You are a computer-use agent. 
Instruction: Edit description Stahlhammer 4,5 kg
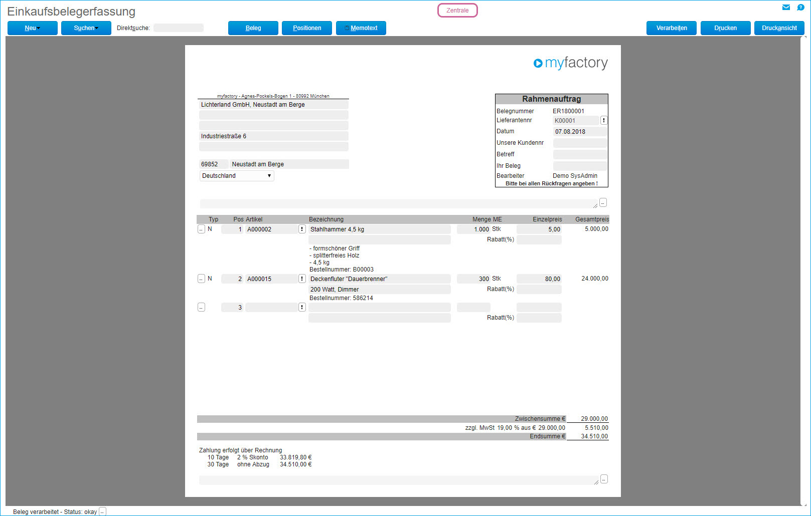380,229
